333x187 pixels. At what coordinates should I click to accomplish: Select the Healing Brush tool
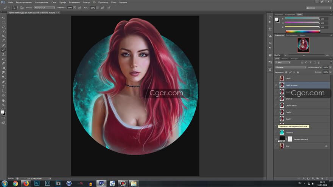[3, 45]
